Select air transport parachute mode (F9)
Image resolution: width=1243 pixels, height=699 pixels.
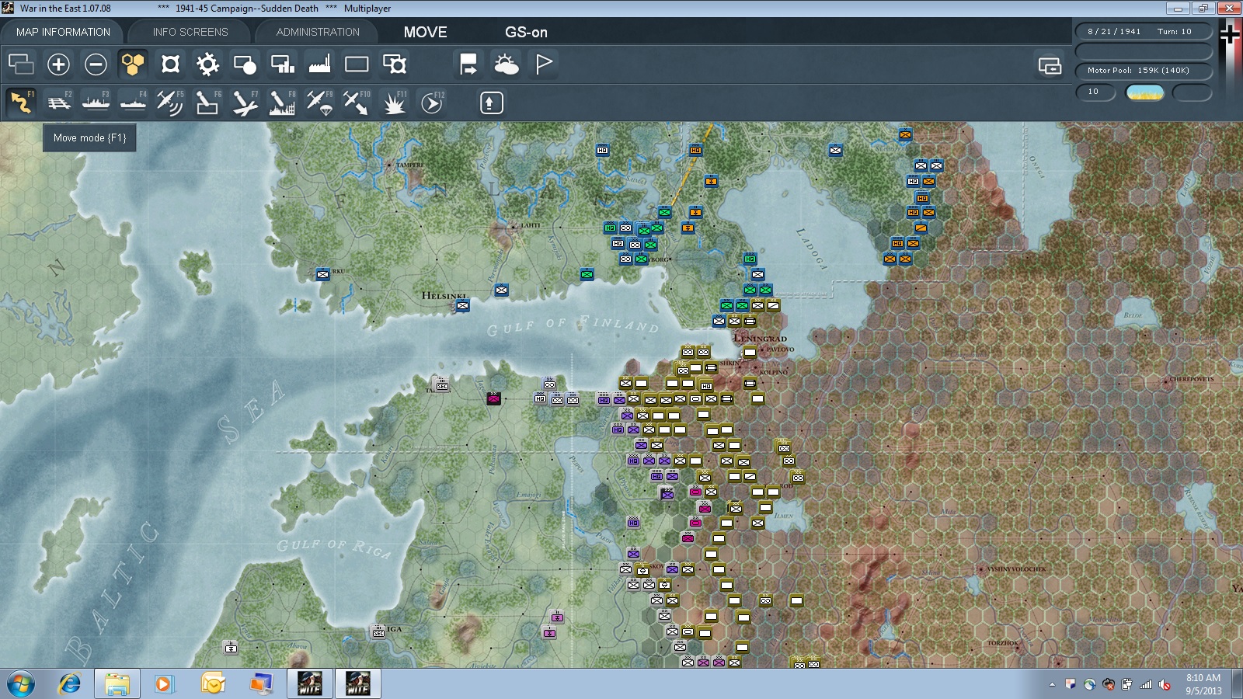319,103
